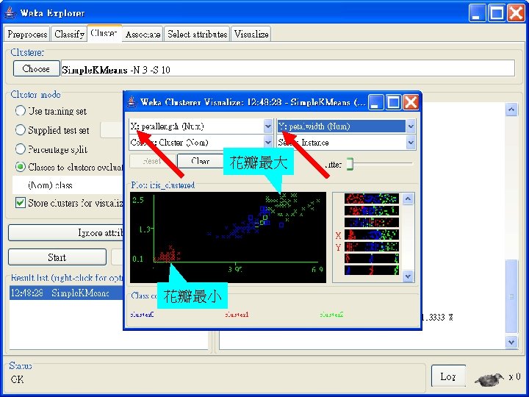Click the attribute strip marked X
The height and width of the screenshot is (397, 529).
click(372, 235)
